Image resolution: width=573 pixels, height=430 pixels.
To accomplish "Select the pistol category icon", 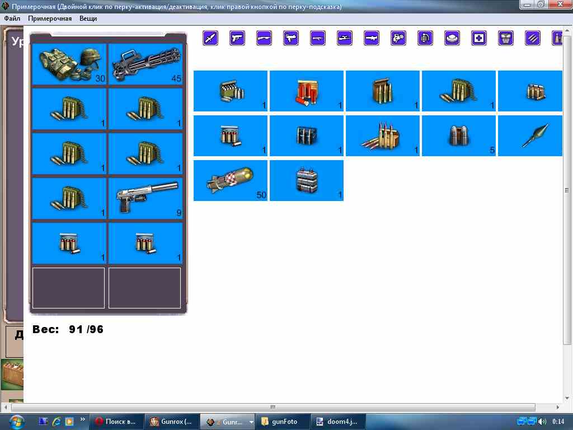I will 237,38.
